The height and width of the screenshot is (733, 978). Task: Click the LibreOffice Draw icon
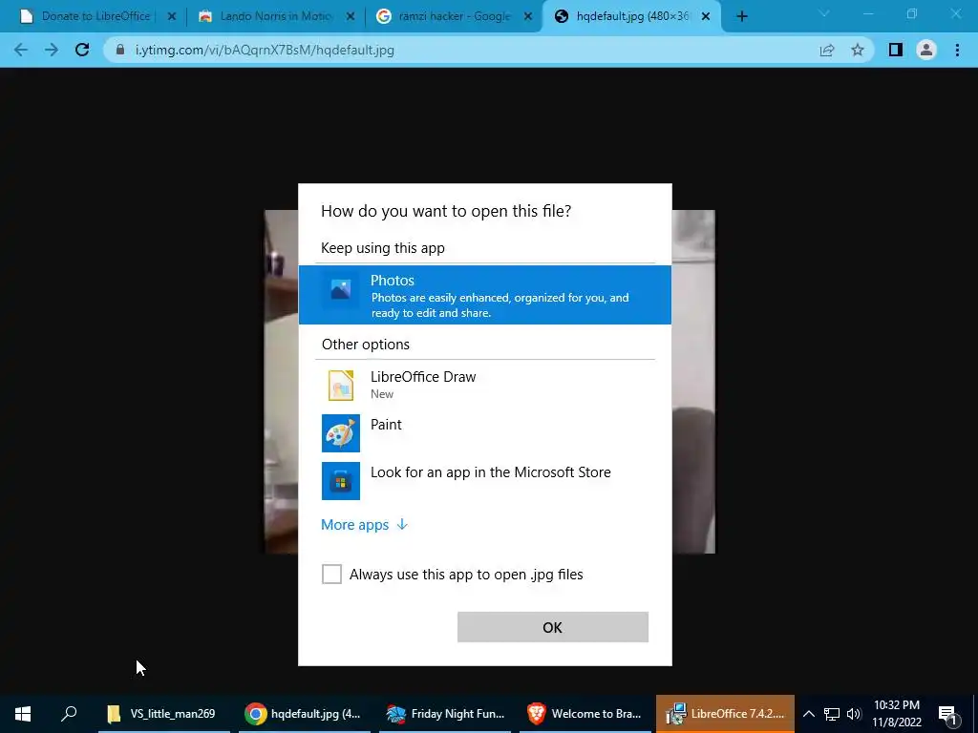341,385
